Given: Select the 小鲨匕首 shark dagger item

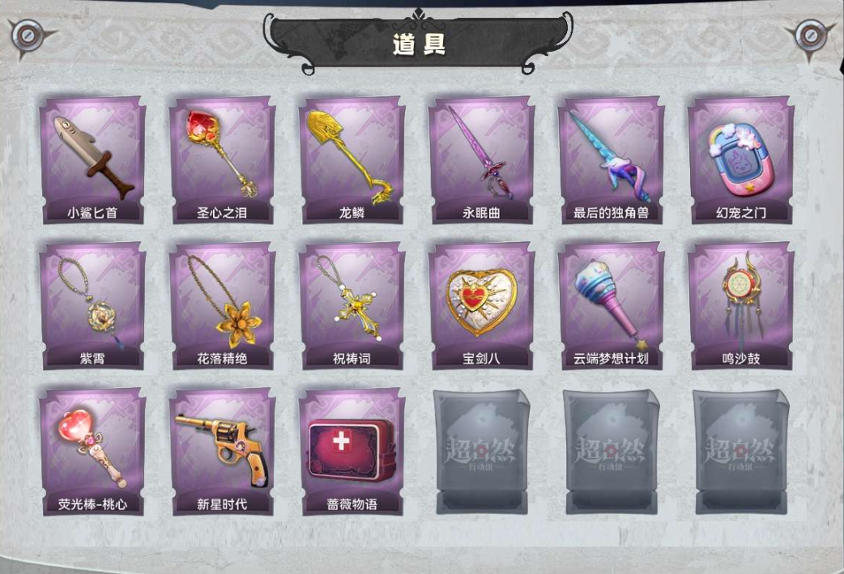Looking at the screenshot, I should (92, 159).
